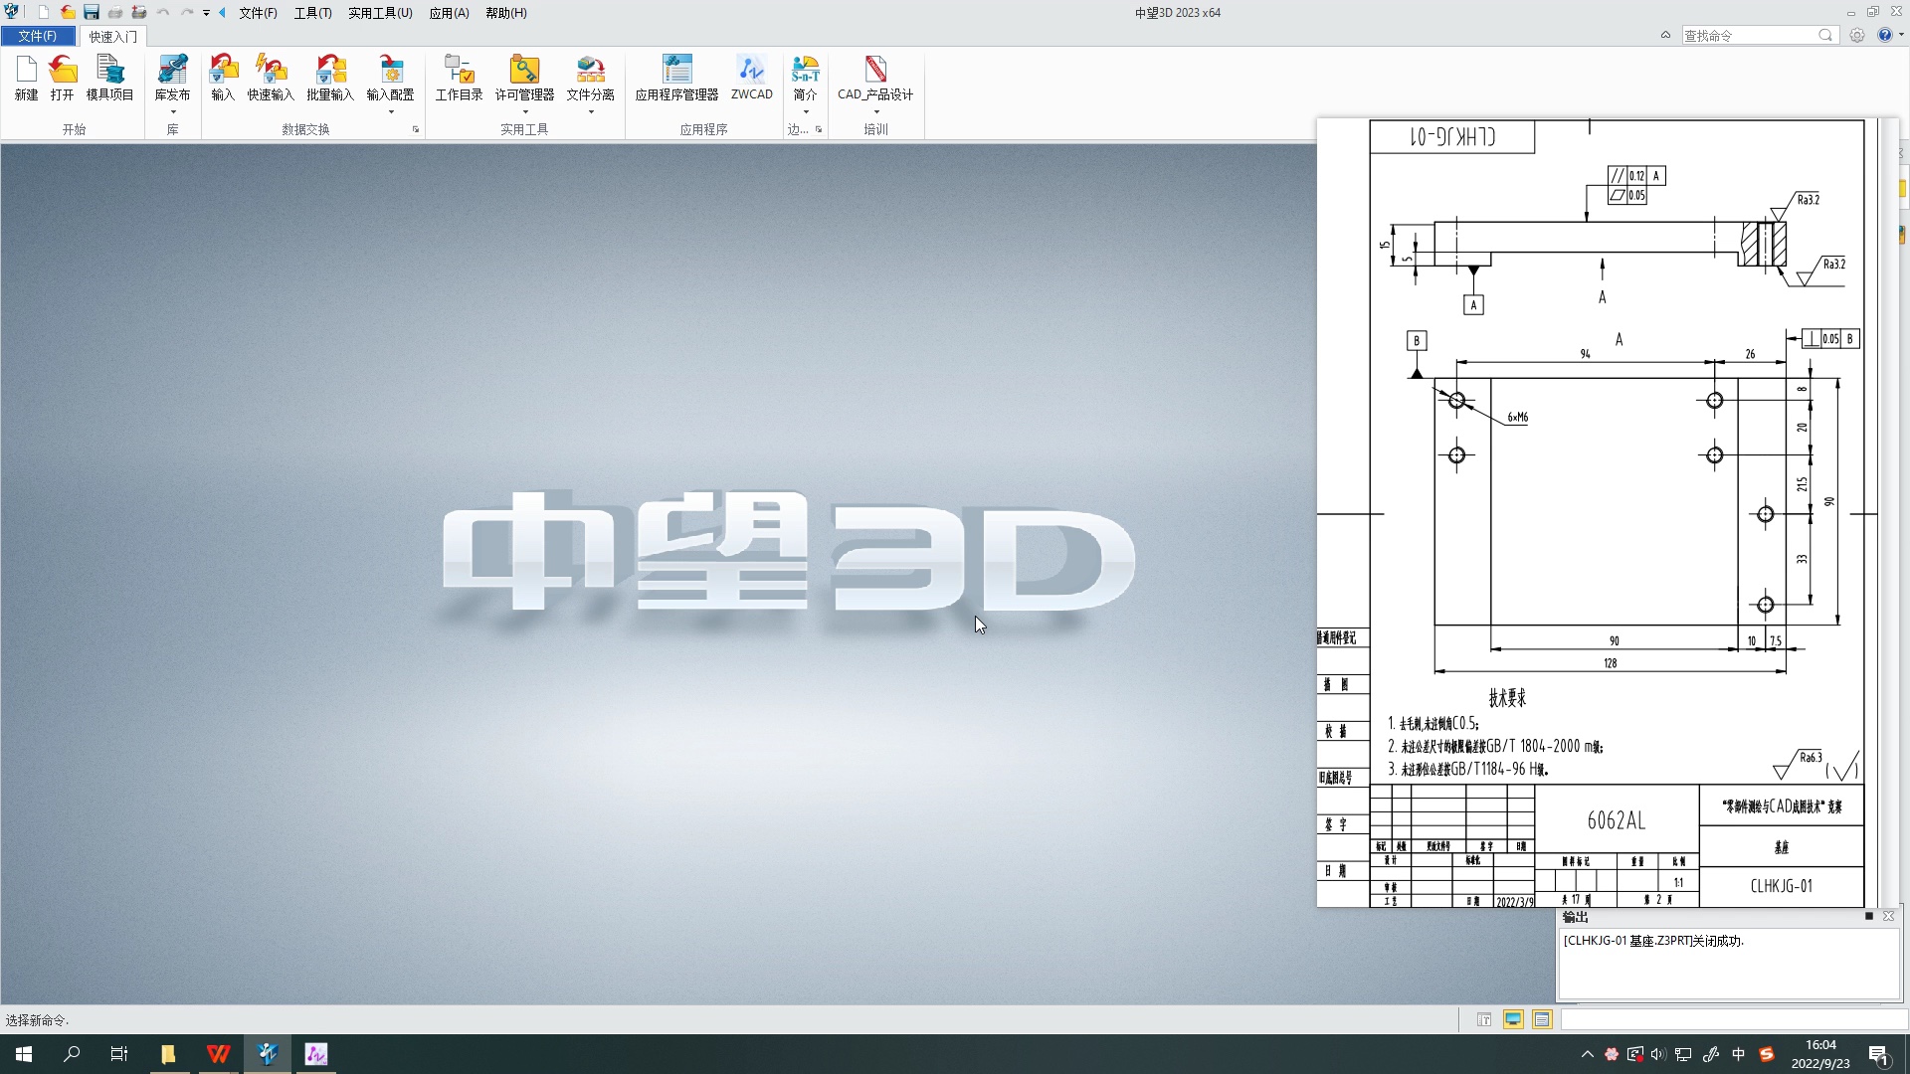Open Task View on the taskbar
The height and width of the screenshot is (1074, 1910).
coord(119,1054)
